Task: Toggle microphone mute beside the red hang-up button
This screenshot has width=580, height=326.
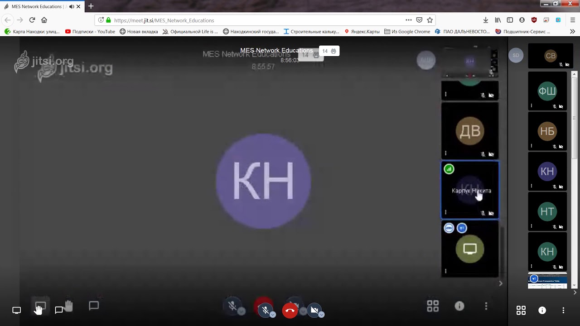Action: tap(266, 310)
